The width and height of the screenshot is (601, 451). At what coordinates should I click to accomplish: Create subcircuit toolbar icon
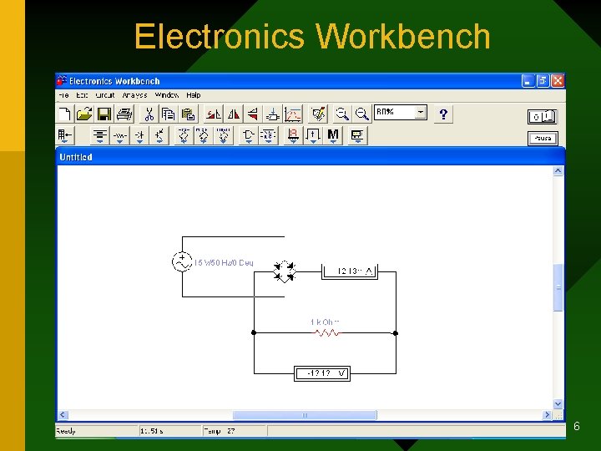pos(272,114)
